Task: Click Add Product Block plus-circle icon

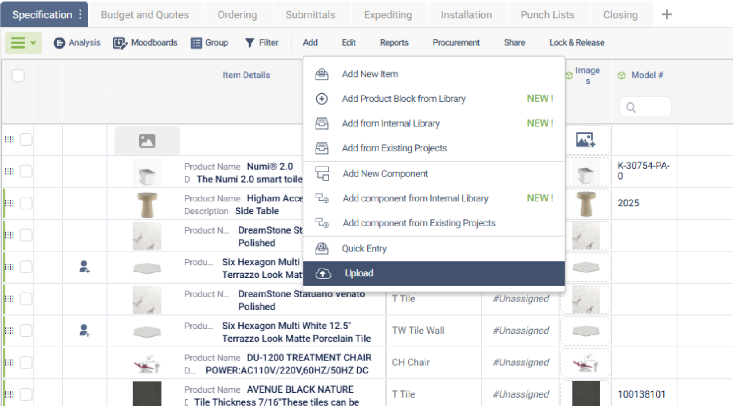Action: click(x=322, y=99)
